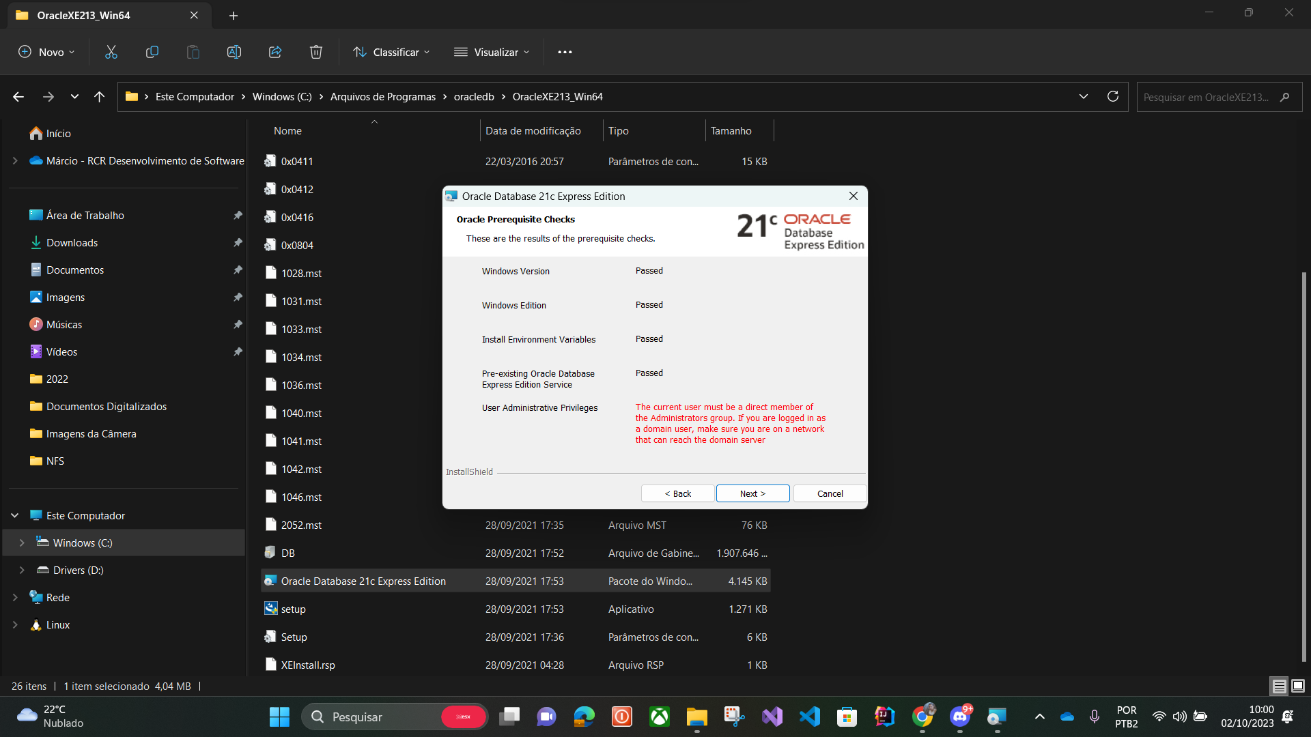Go forward with the forward arrow

(48, 97)
